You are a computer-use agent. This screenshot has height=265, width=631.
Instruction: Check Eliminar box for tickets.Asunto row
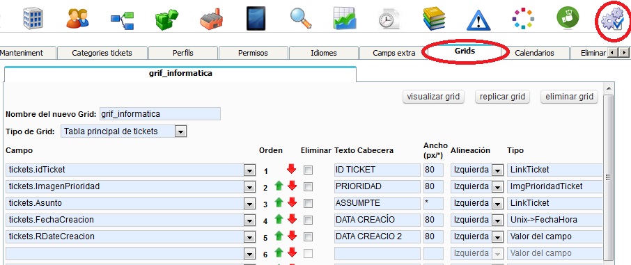(x=308, y=204)
